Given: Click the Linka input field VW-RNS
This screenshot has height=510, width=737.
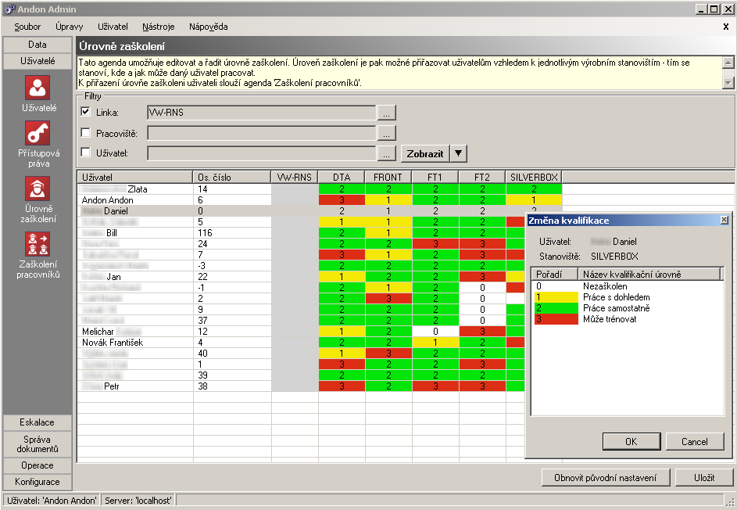Looking at the screenshot, I should click(x=261, y=113).
